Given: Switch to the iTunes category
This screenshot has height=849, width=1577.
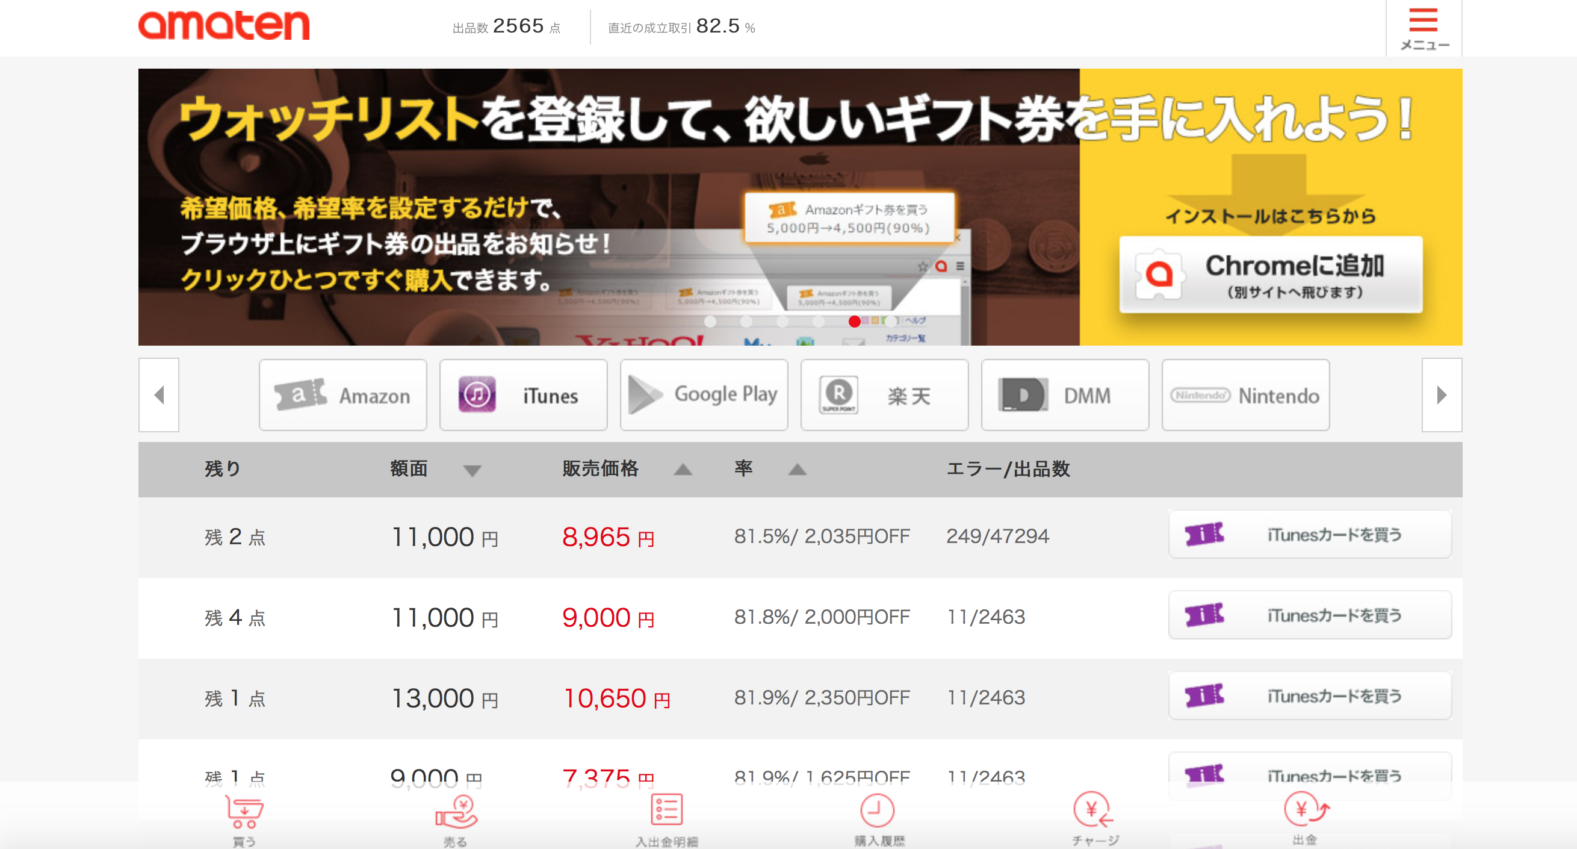Looking at the screenshot, I should (x=524, y=395).
